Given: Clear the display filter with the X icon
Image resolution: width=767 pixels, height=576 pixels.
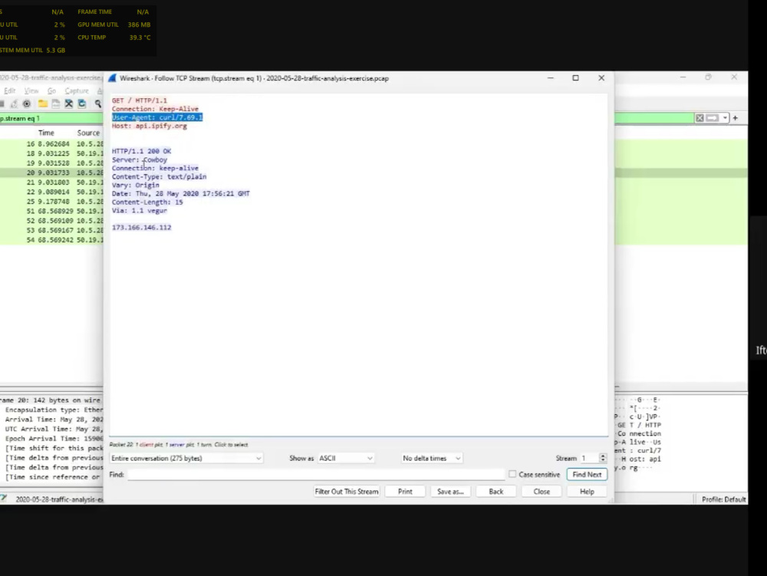Looking at the screenshot, I should (700, 118).
